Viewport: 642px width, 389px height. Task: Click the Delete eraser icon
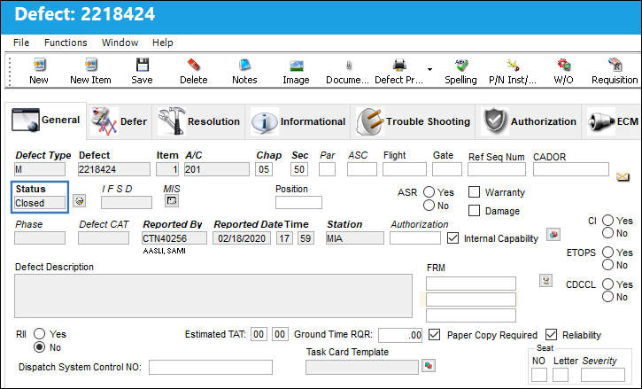click(193, 65)
